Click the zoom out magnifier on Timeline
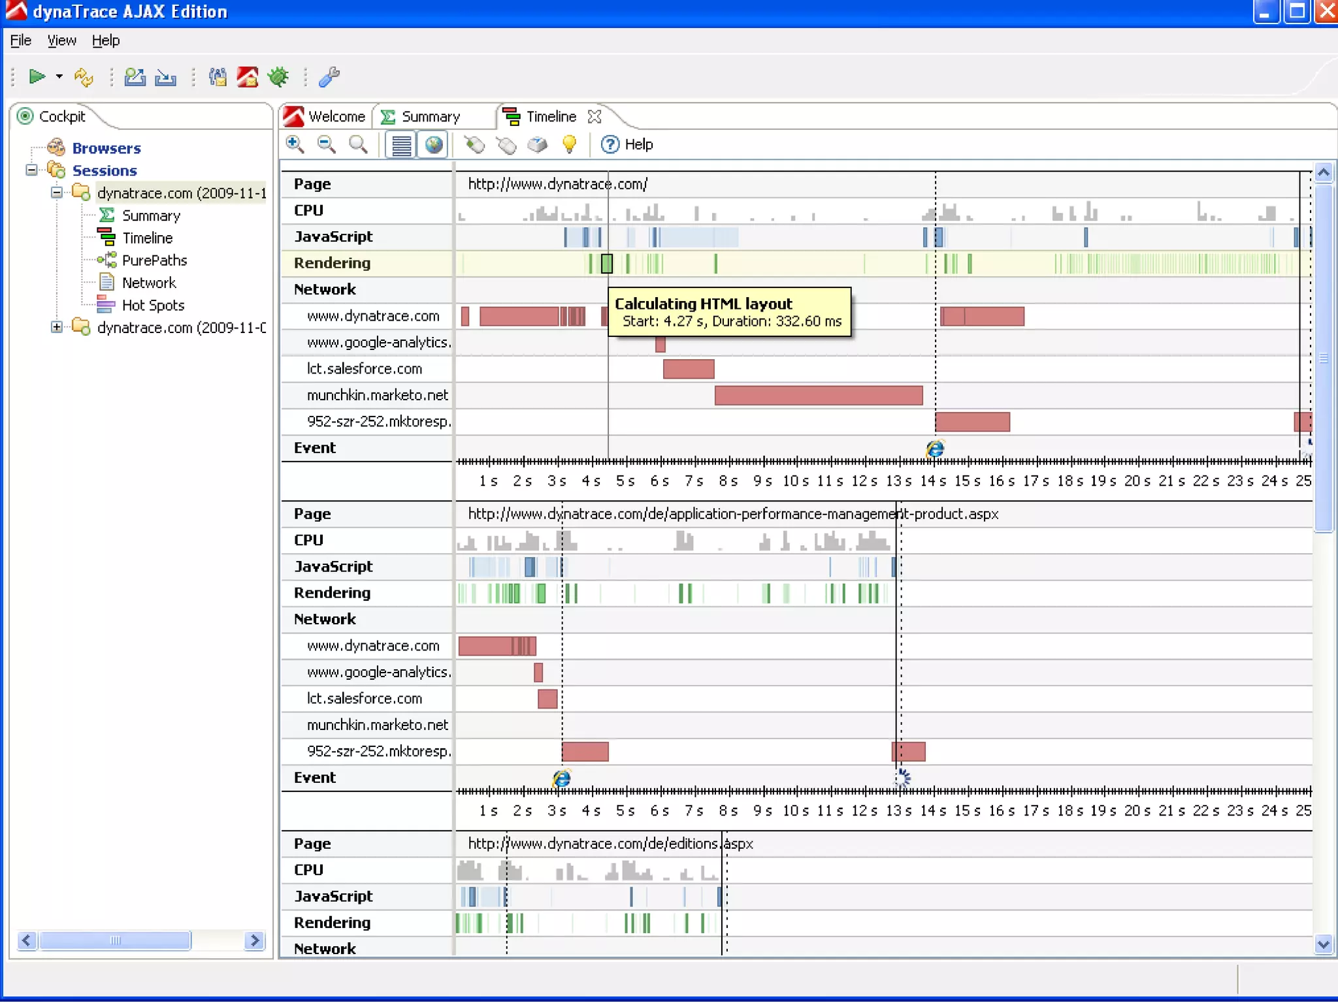 click(x=327, y=144)
